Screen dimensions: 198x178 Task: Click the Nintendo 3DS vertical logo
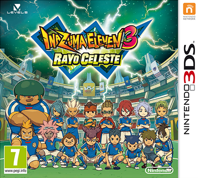pyautogui.click(x=189, y=88)
